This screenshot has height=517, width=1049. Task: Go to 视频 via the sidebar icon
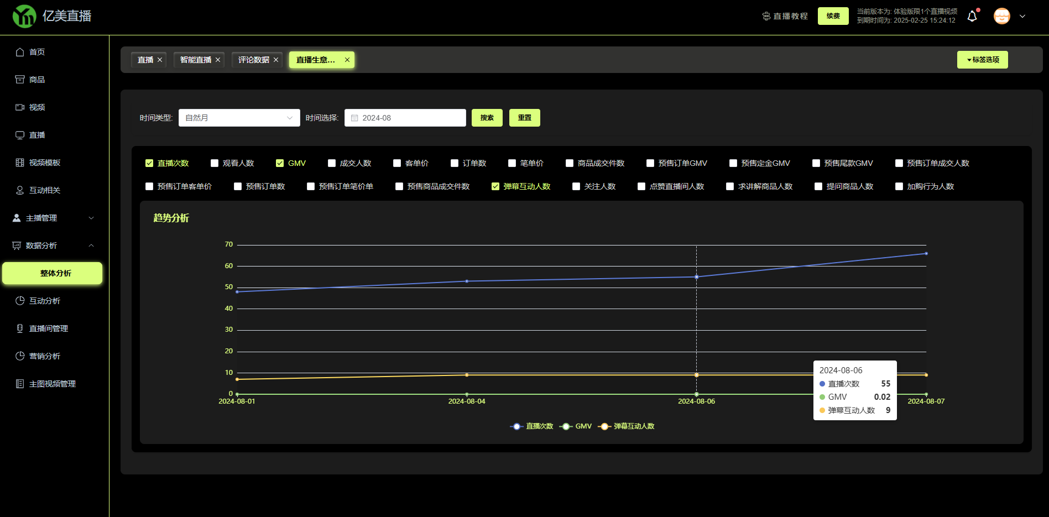tap(20, 107)
